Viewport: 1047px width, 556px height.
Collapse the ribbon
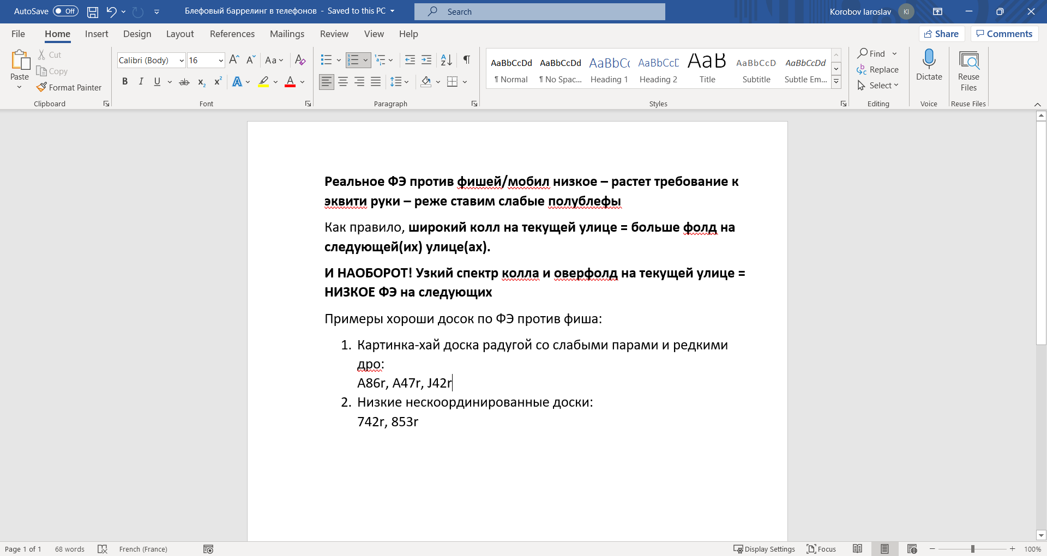(x=1037, y=104)
